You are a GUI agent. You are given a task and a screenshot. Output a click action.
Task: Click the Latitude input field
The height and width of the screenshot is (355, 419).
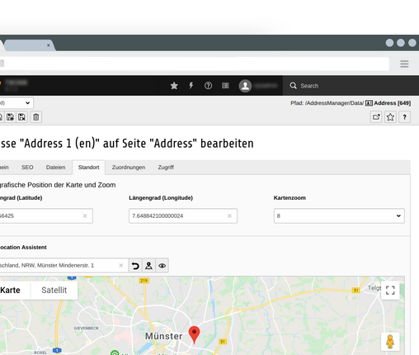(45, 216)
